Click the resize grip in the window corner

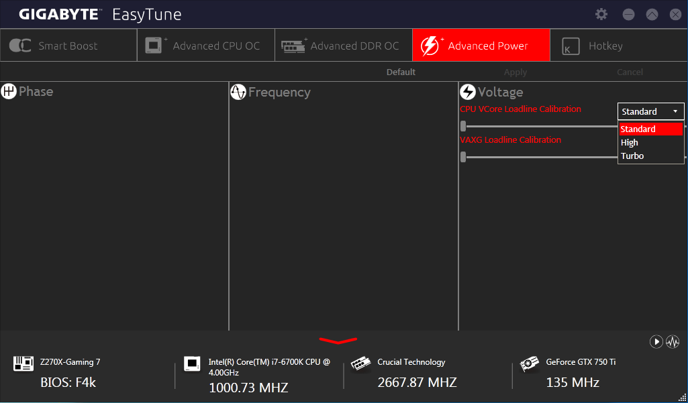click(x=683, y=398)
